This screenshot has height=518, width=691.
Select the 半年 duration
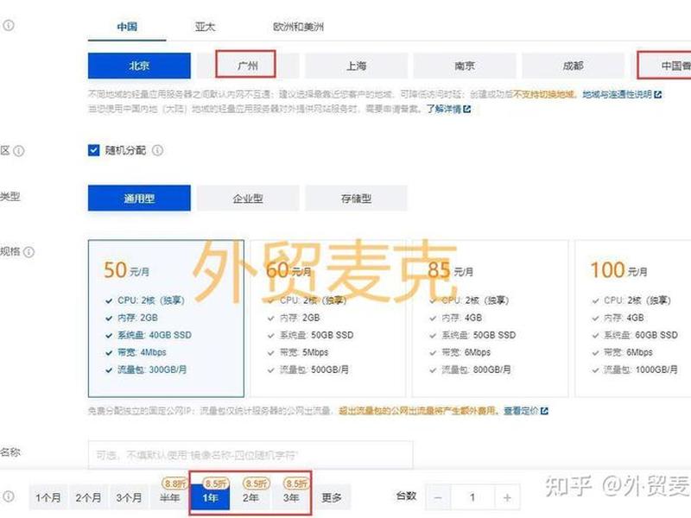[x=169, y=498]
